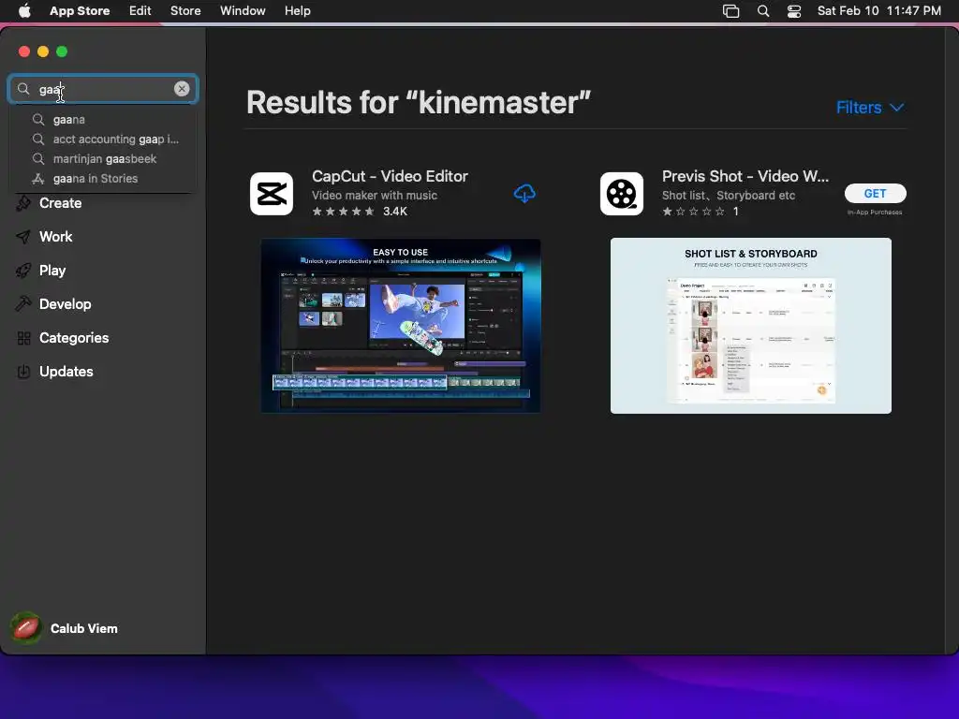Open the Help menu

(x=297, y=11)
